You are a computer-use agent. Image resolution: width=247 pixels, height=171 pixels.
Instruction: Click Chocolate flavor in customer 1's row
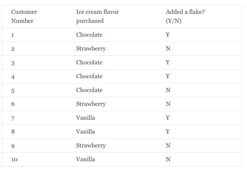[89, 35]
